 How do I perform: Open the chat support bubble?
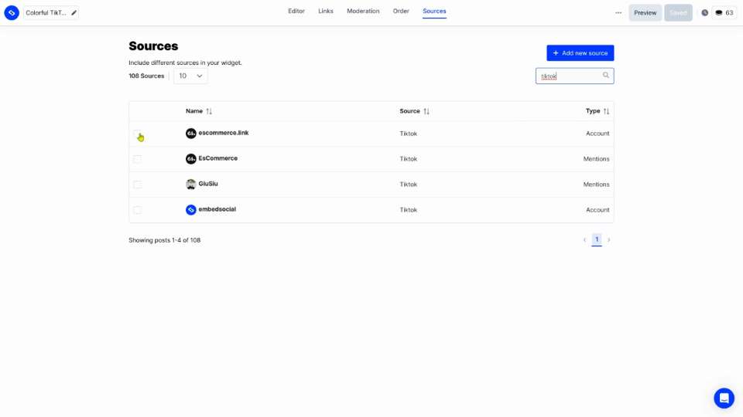[724, 398]
